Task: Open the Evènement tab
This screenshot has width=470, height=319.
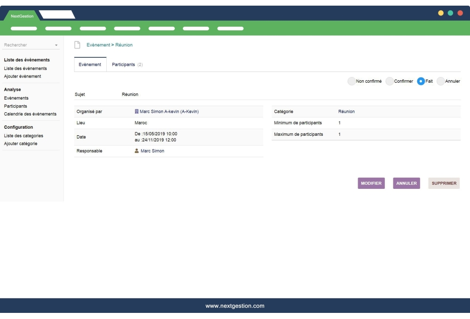Action: (90, 64)
